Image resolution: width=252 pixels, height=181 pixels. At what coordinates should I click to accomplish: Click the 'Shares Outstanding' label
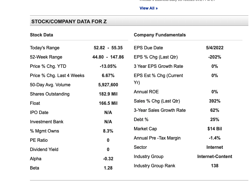pos(50,94)
